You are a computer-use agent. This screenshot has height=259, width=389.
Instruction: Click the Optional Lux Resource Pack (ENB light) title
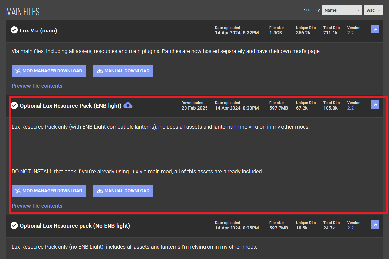[x=70, y=106]
